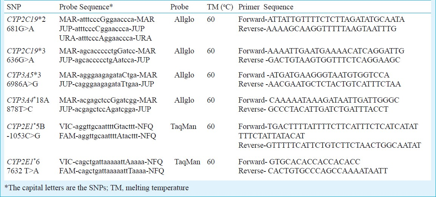Select the Reverse-GTTTTTCATTCTGTCTTCTAACTGGCAATAT primer
436x197 pixels.
click(330, 145)
